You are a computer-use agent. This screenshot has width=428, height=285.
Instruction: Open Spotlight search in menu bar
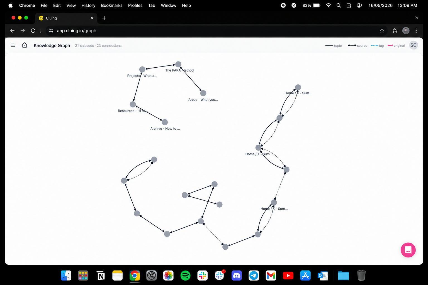(339, 5)
